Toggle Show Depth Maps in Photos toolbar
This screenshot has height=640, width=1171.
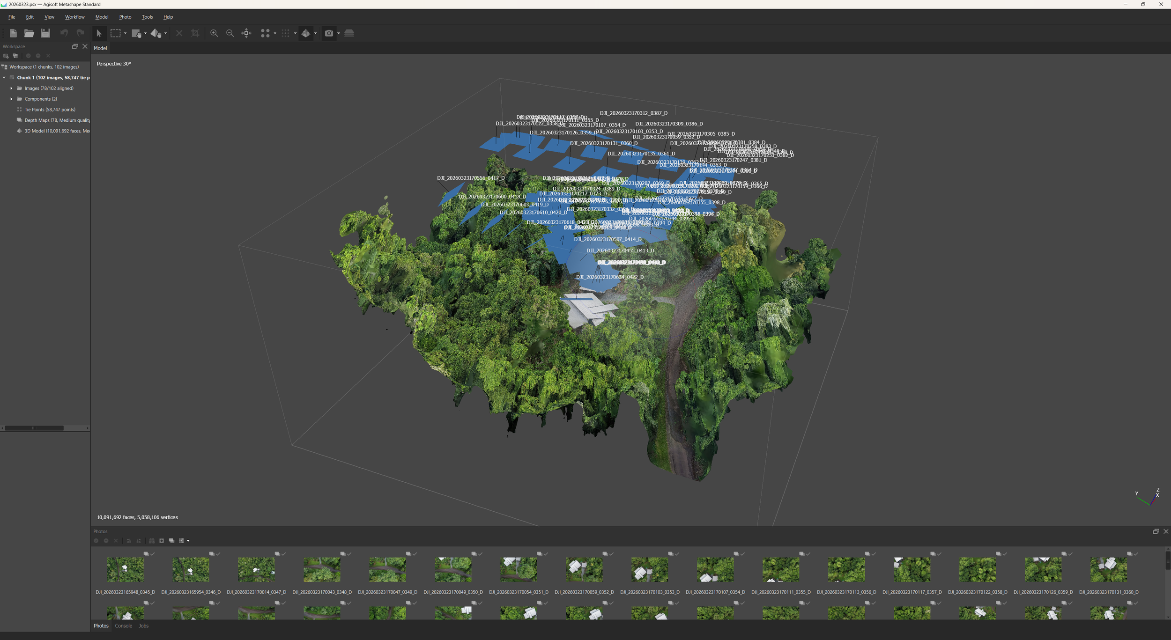click(x=171, y=541)
